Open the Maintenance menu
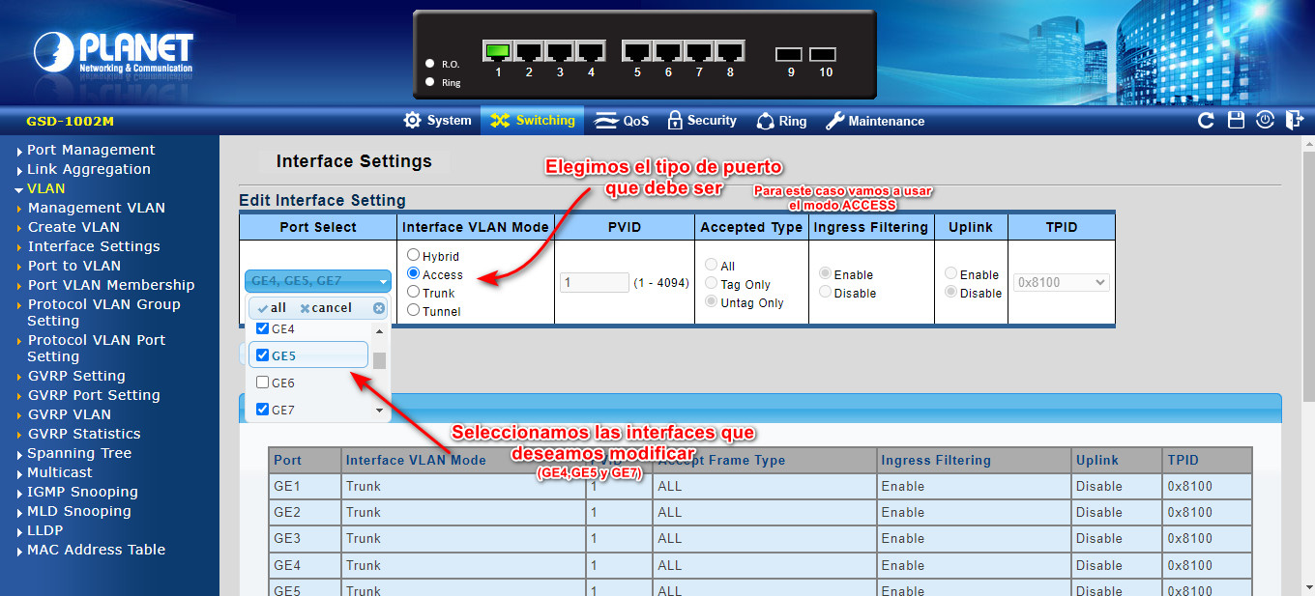The image size is (1315, 596). pos(875,121)
